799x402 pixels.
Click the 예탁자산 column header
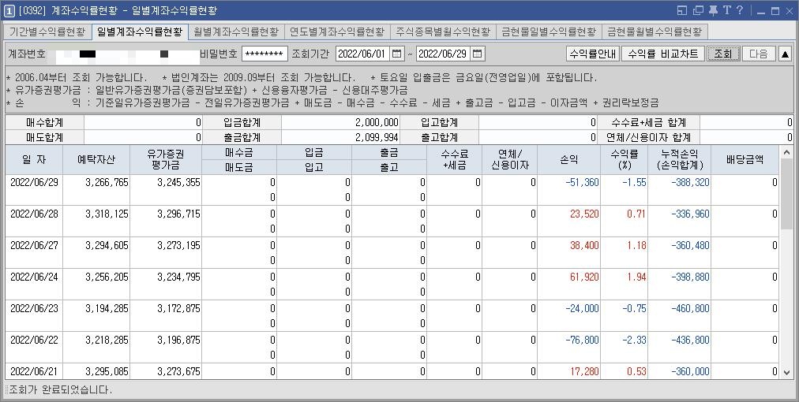pos(96,160)
